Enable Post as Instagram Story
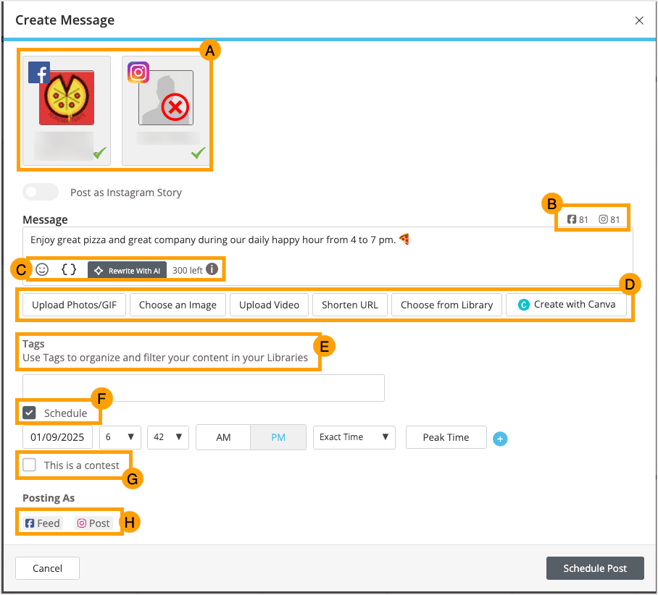658x595 pixels. click(40, 192)
